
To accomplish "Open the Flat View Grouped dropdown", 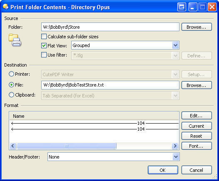I will (175, 45).
